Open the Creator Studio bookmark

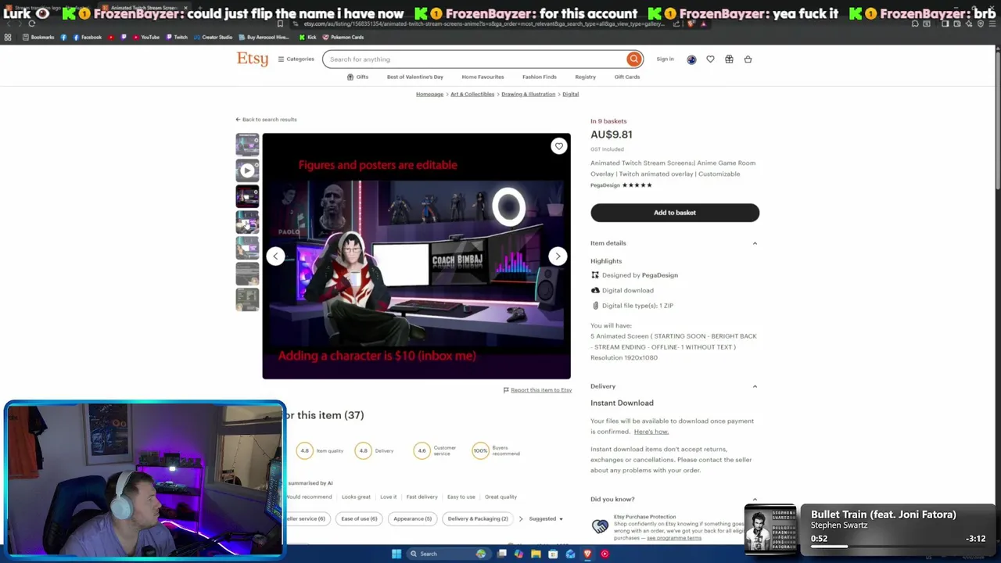tap(213, 37)
